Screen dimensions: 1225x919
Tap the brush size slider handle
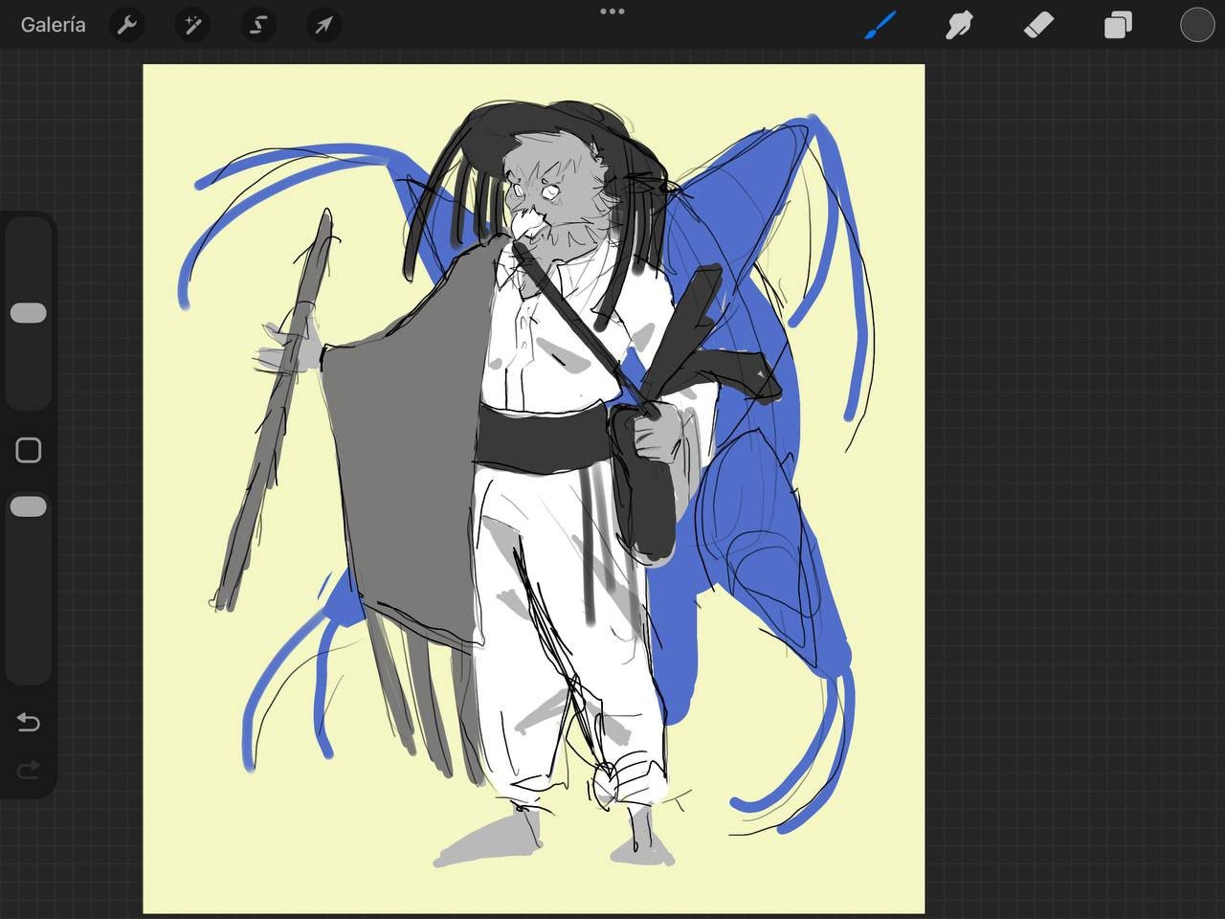[x=29, y=313]
